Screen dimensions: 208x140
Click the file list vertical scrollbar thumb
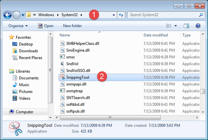[203, 91]
